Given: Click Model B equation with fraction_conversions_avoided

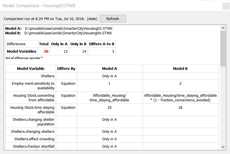Looking at the screenshot, I should (180, 98).
